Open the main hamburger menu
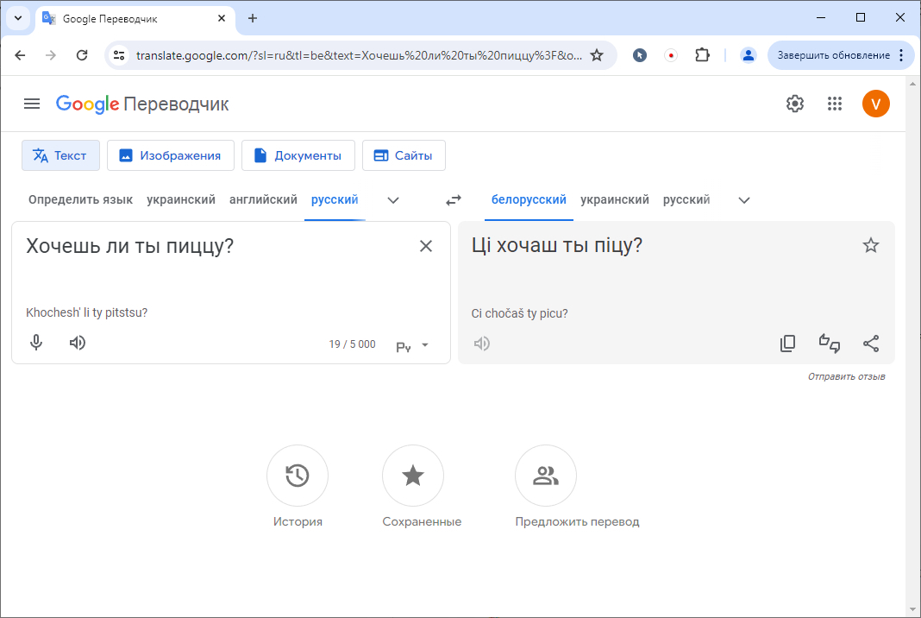Viewport: 921px width, 618px height. pyautogui.click(x=32, y=104)
